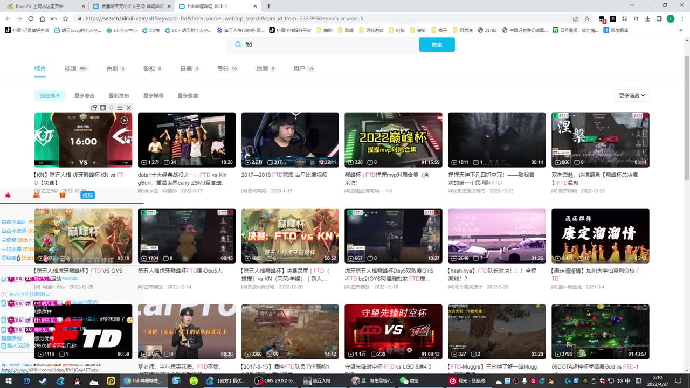Viewport: 690px width, 388px height.
Task: Click the fullscreen icon on overlay toolbar
Action: (x=102, y=108)
